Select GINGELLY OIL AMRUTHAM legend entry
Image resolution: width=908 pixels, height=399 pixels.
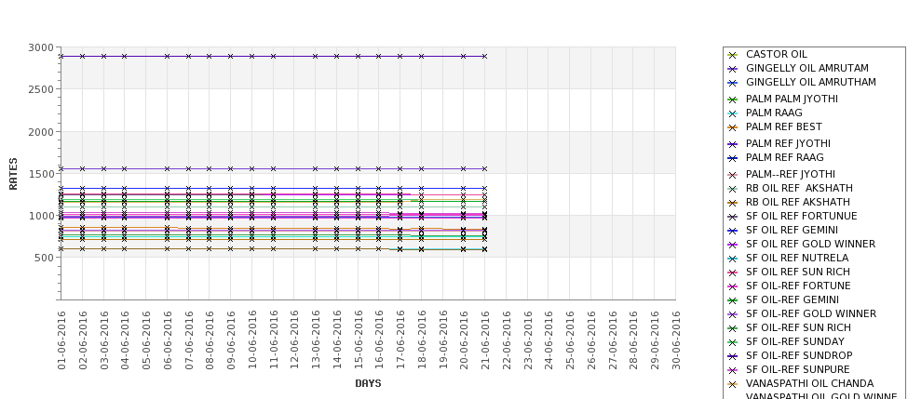point(811,82)
